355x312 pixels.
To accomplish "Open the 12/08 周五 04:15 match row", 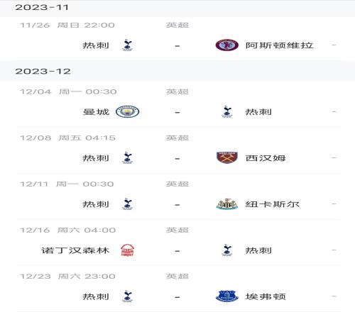I will pyautogui.click(x=177, y=150).
